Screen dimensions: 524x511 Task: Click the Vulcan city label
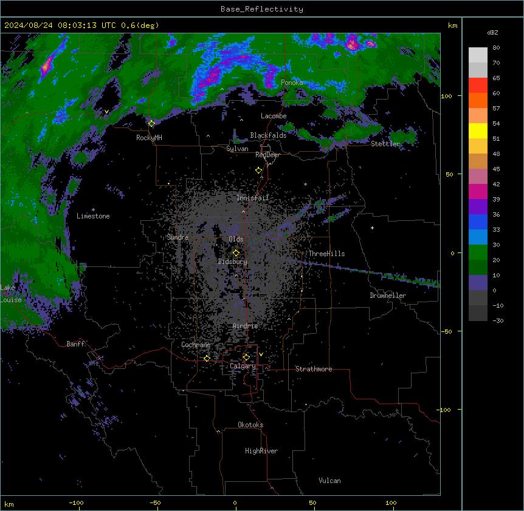point(330,481)
